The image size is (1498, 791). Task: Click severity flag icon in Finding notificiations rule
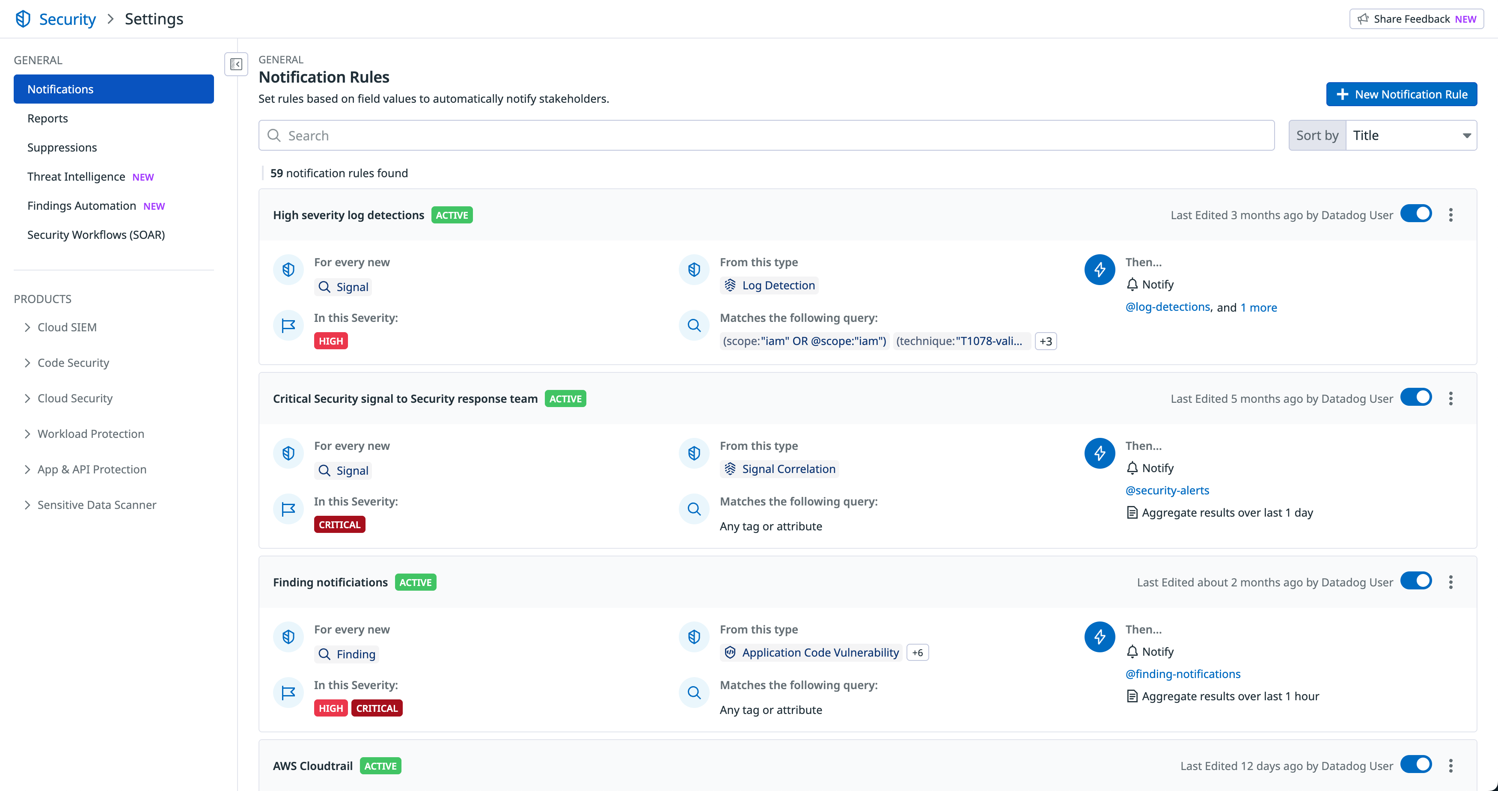(288, 693)
